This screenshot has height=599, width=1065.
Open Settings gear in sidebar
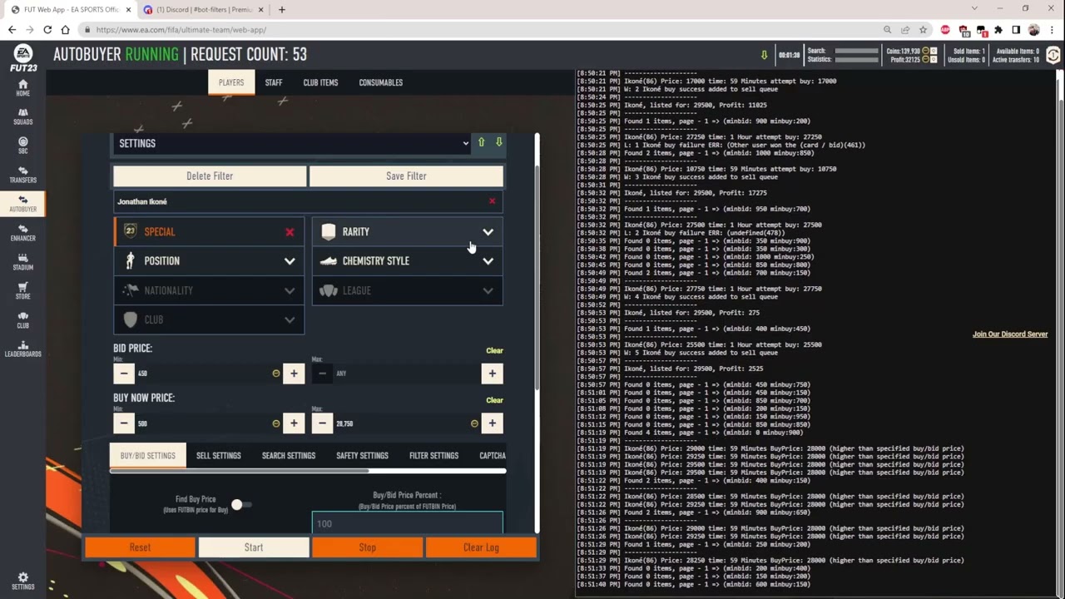click(x=22, y=582)
